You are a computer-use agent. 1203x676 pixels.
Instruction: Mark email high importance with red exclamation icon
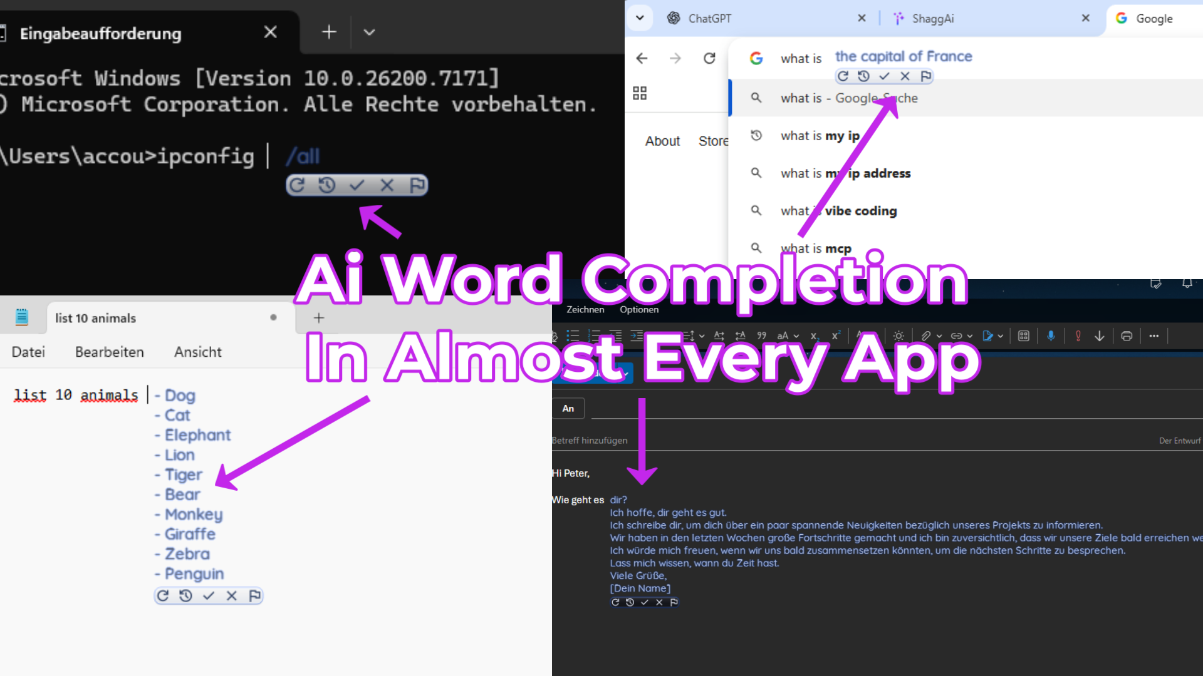pyautogui.click(x=1078, y=335)
